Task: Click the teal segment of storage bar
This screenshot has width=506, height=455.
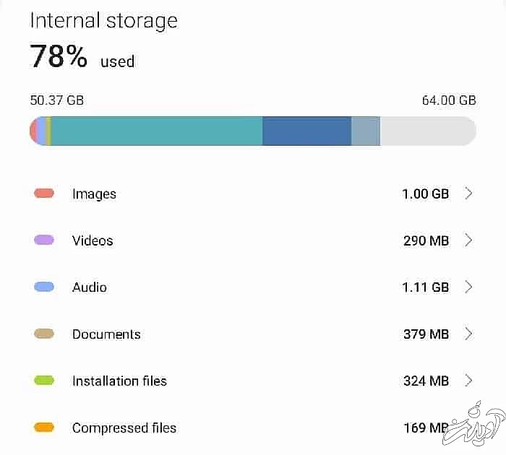Action: coord(156,131)
